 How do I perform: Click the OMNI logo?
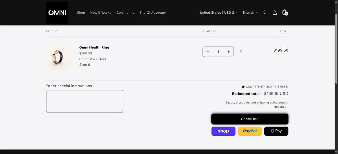point(57,13)
